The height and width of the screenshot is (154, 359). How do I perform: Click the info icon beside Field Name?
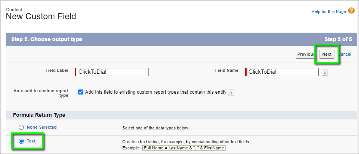324,73
